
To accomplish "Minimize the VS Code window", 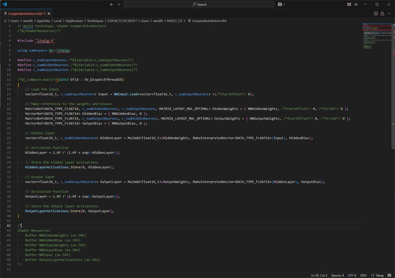I will 365,4.
